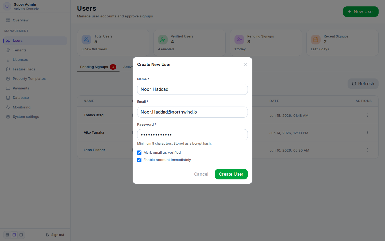Click the Property Templates cube icon
This screenshot has width=385, height=241.
8,79
